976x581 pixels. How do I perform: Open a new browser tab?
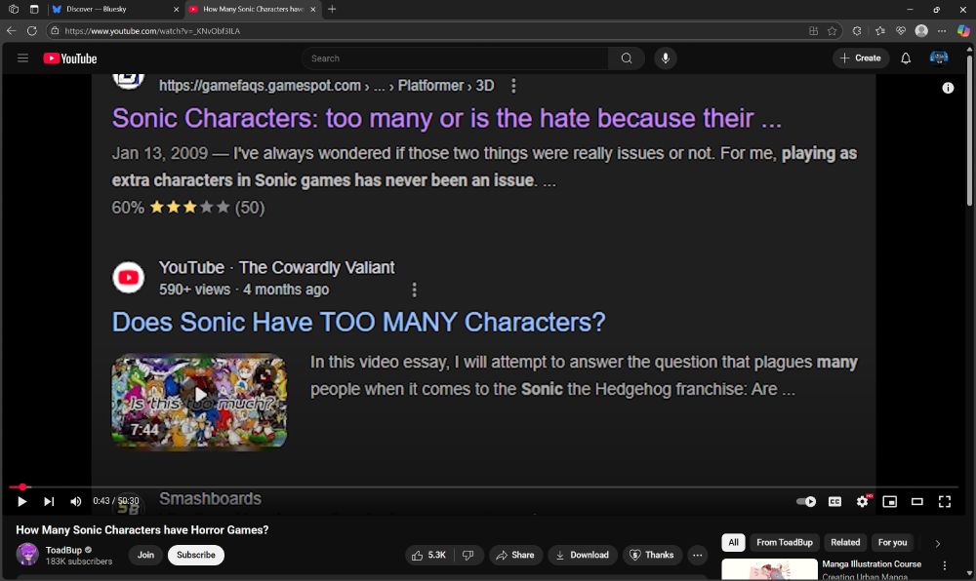coord(332,10)
